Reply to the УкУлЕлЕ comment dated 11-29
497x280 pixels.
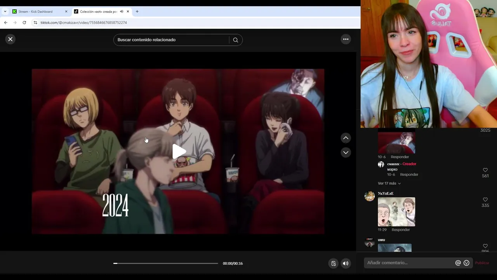pyautogui.click(x=401, y=230)
